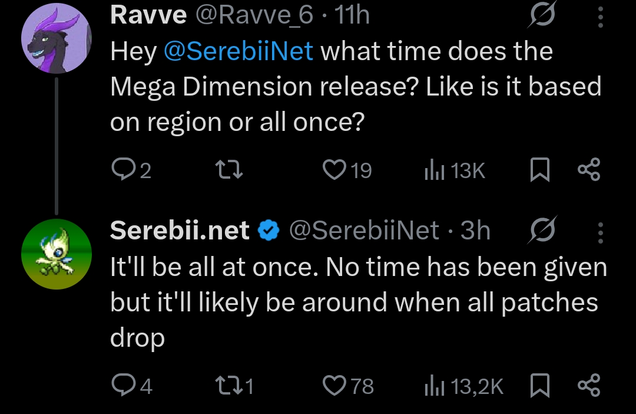636x414 pixels.
Task: Open more options menu on Ravve's tweet
Action: point(600,17)
